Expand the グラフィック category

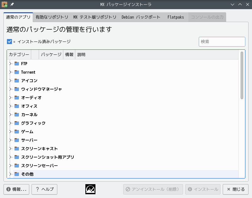[x=10, y=123]
